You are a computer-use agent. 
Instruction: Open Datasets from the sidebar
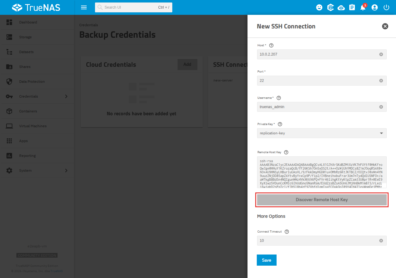tap(37, 52)
